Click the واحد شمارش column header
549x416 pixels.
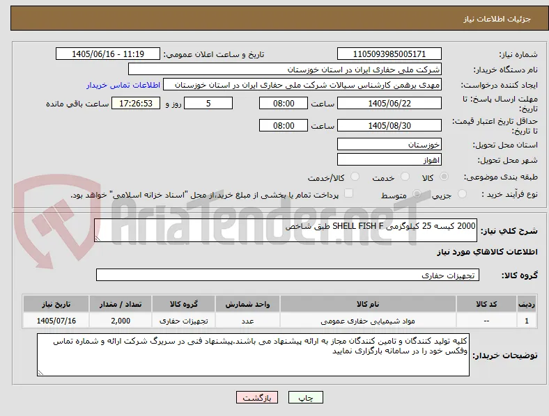coord(247,304)
